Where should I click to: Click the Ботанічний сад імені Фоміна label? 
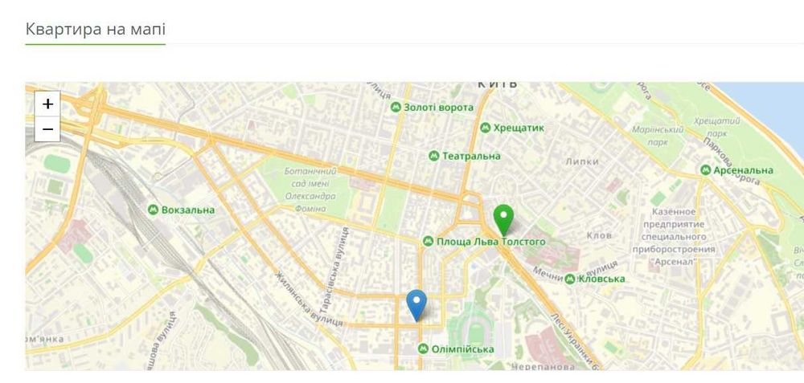[x=310, y=190]
